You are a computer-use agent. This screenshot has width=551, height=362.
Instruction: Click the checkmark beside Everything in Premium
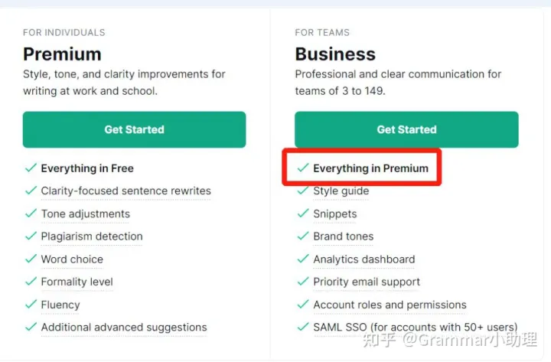(303, 168)
